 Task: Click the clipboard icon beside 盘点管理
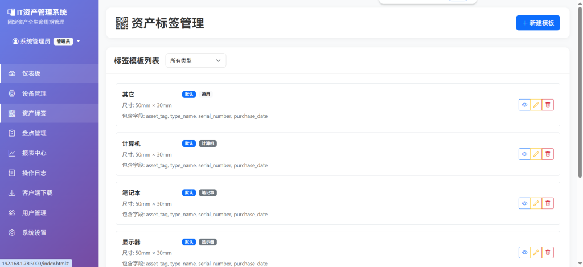click(12, 133)
